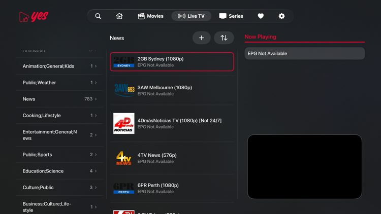Screen dimensions: 381x214
Task: Open the Entertainment;General;News category
Action: 60,135
